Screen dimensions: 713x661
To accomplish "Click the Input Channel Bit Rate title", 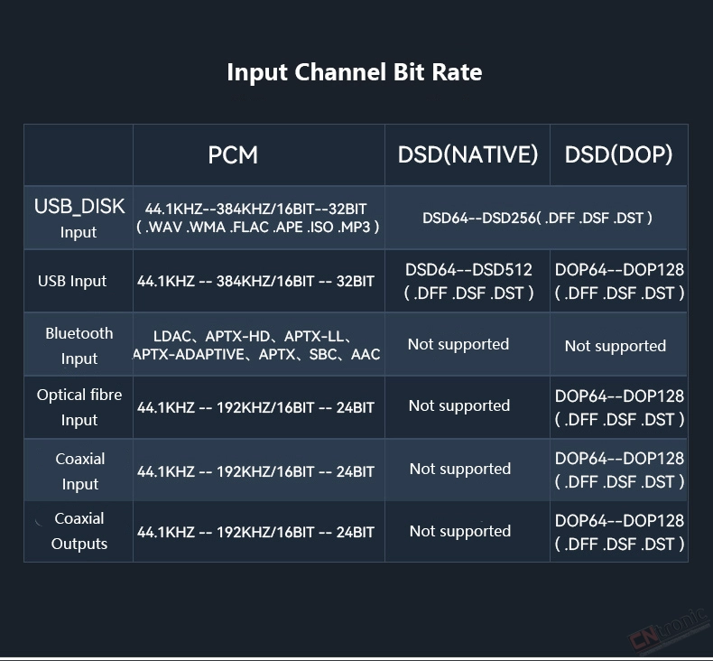I will (354, 73).
